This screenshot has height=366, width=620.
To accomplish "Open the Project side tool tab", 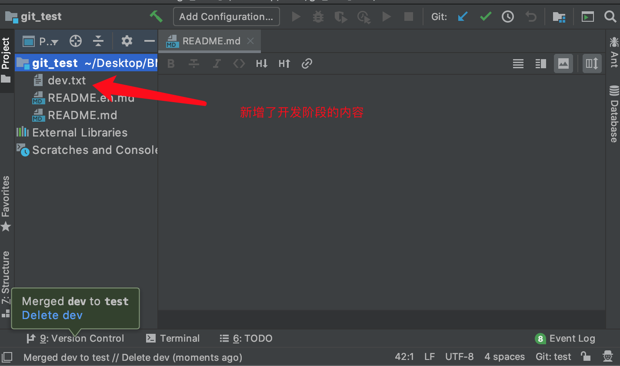I will (x=6, y=60).
